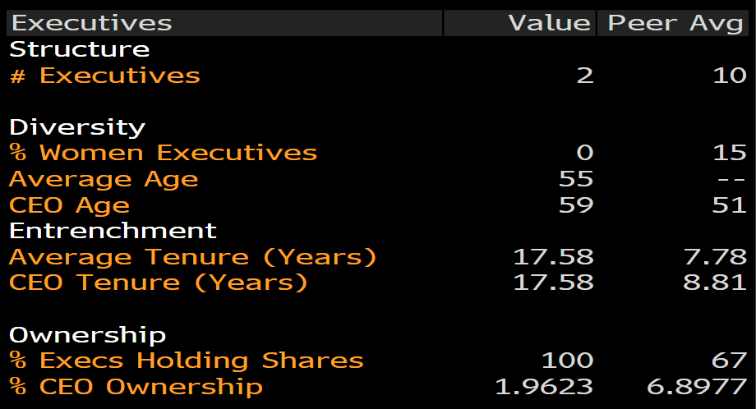756x409 pixels.
Task: Open Average Tenure (Years) metric
Action: tap(192, 256)
